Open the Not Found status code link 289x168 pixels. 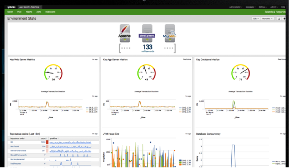(x=15, y=146)
